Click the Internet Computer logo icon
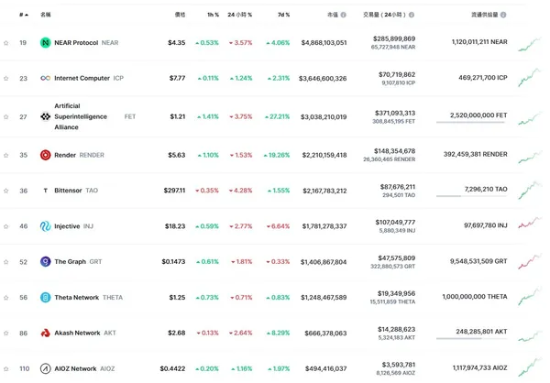Image resolution: width=550 pixels, height=383 pixels. (46, 79)
